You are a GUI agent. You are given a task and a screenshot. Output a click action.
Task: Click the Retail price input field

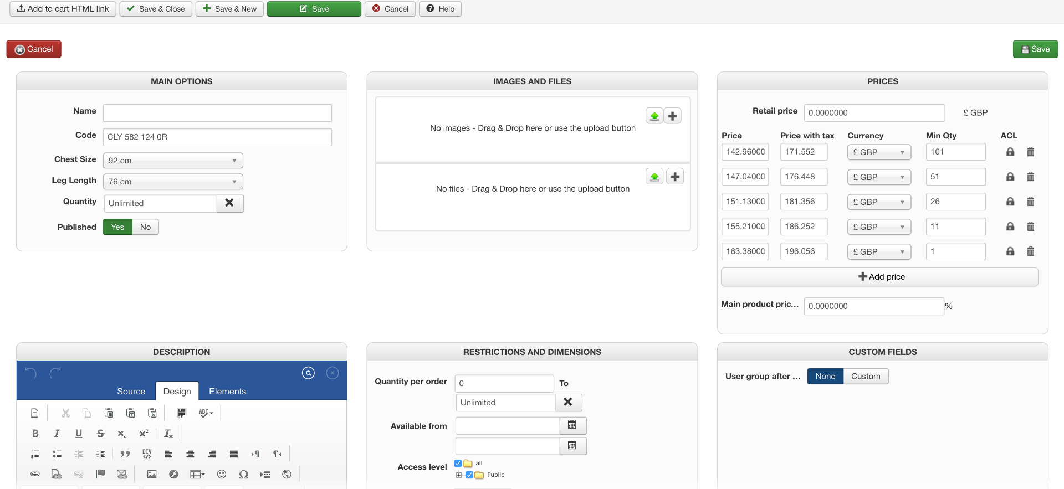click(x=874, y=113)
